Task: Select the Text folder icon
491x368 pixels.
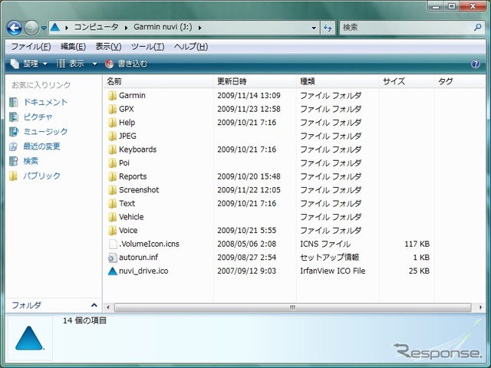Action: pos(112,203)
